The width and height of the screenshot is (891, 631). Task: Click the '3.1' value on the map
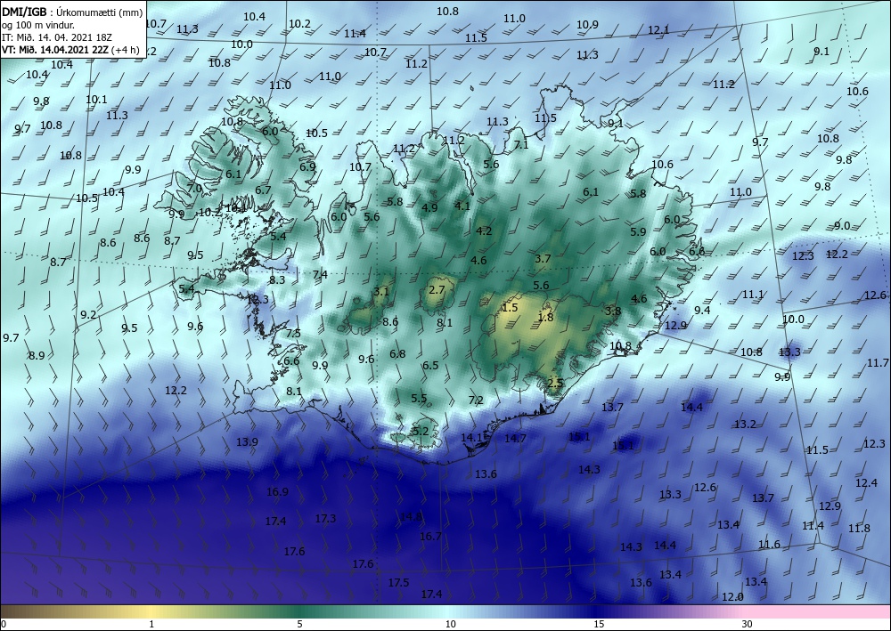(x=381, y=292)
